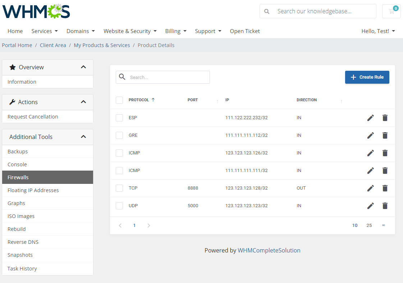
Task: Open Floating IP Addresses tool
Action: (x=47, y=190)
